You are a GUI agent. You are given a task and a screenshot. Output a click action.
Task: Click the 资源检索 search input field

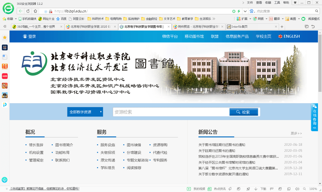[171, 112]
